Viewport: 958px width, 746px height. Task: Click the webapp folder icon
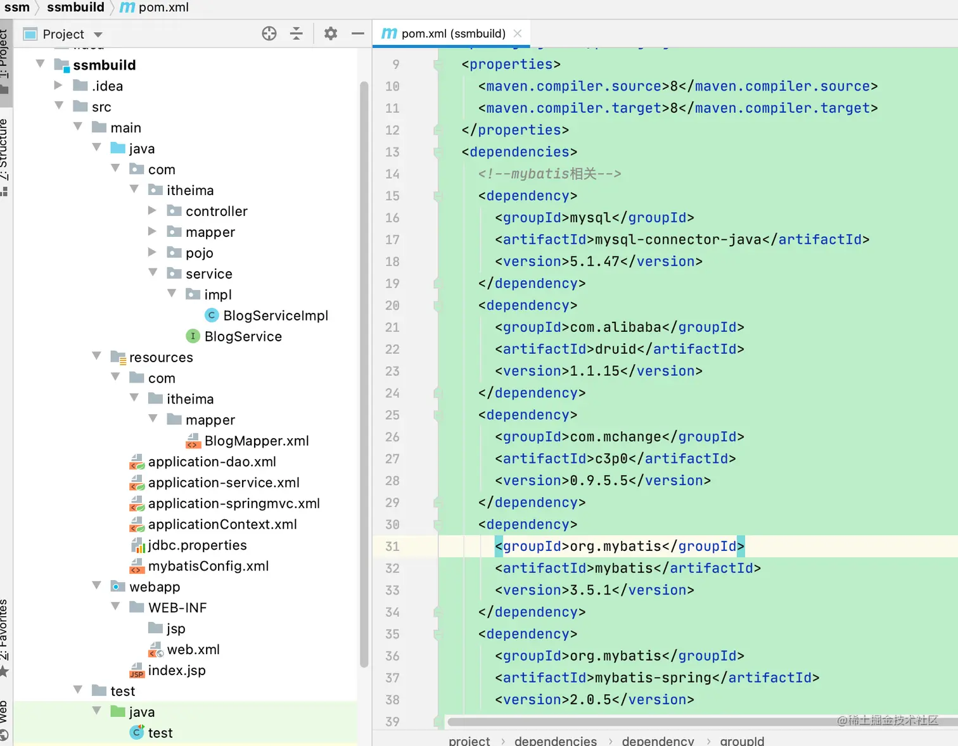click(118, 586)
